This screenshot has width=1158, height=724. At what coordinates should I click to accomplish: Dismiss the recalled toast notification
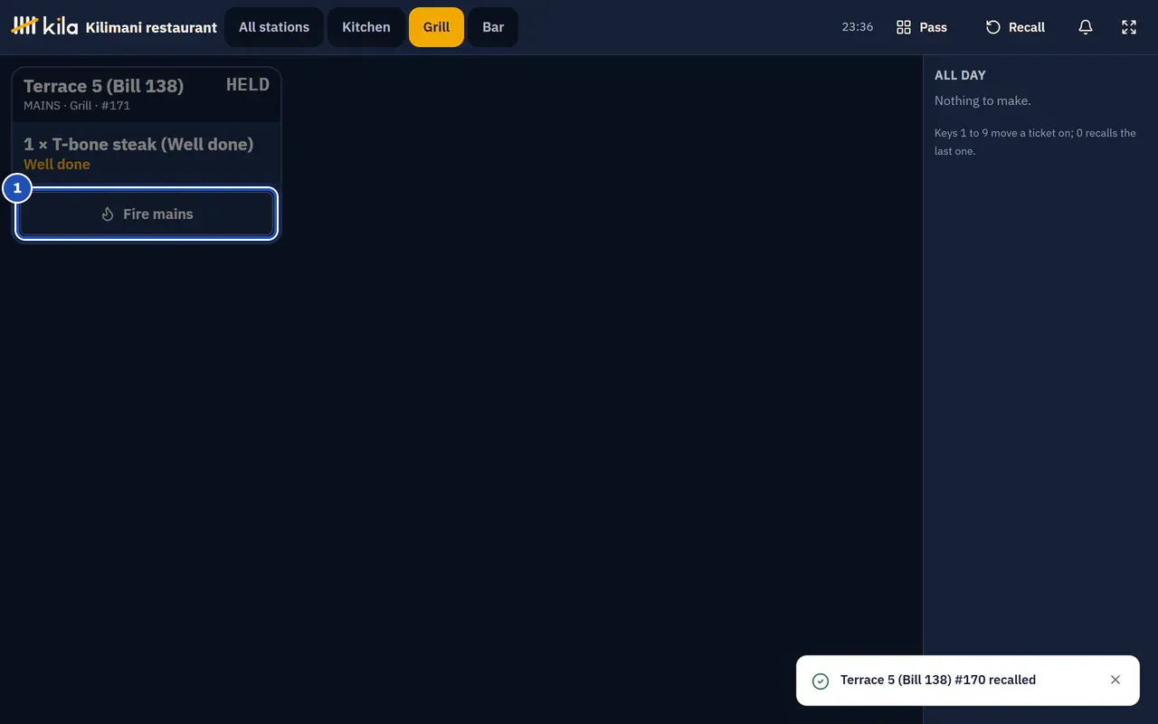(1115, 680)
